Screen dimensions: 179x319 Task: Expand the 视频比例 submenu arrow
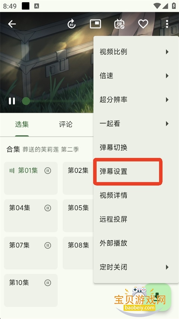(x=167, y=52)
